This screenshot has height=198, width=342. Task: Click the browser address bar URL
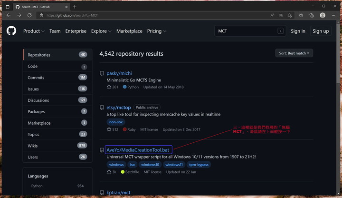click(72, 15)
